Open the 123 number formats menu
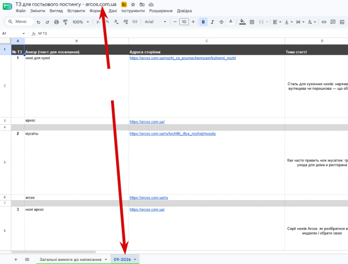Viewport: 348px width, 264px height. click(135, 22)
